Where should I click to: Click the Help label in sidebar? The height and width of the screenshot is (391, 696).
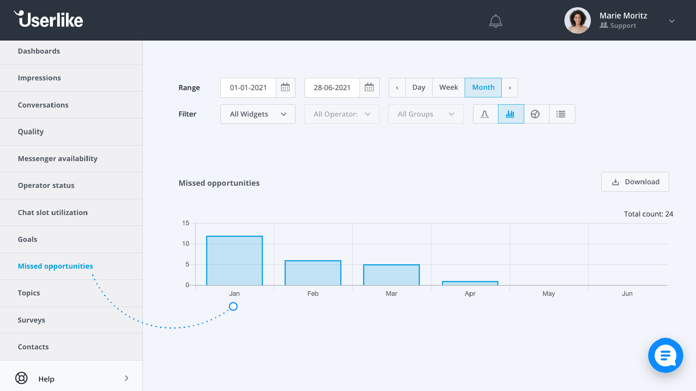pyautogui.click(x=46, y=379)
